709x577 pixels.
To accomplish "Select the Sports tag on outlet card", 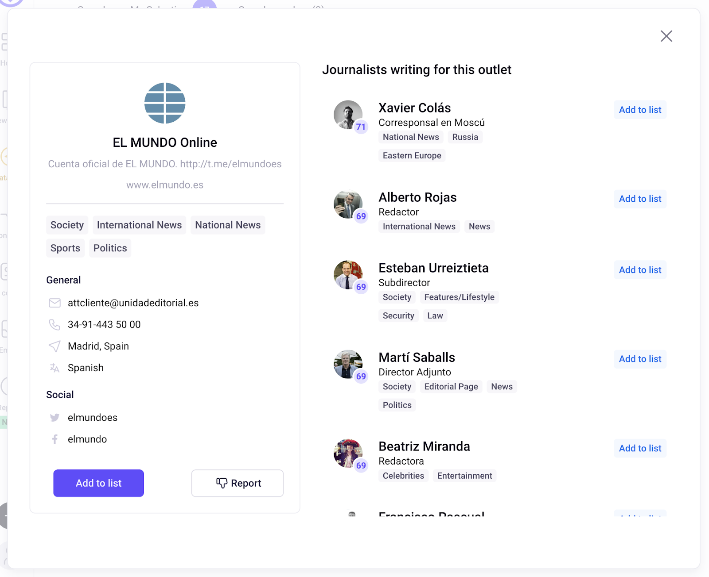I will [x=65, y=248].
